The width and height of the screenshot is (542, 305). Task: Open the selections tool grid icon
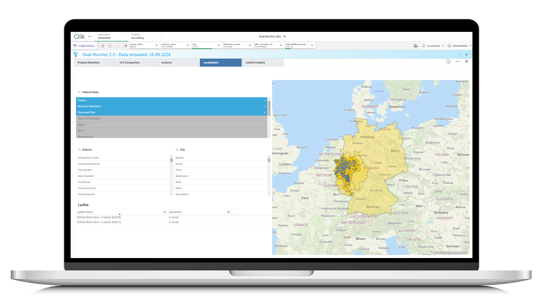[416, 45]
